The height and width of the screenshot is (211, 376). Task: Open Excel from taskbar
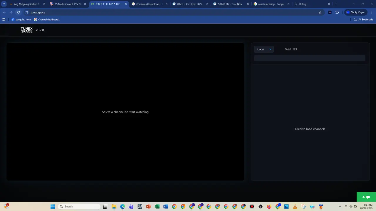(157, 207)
